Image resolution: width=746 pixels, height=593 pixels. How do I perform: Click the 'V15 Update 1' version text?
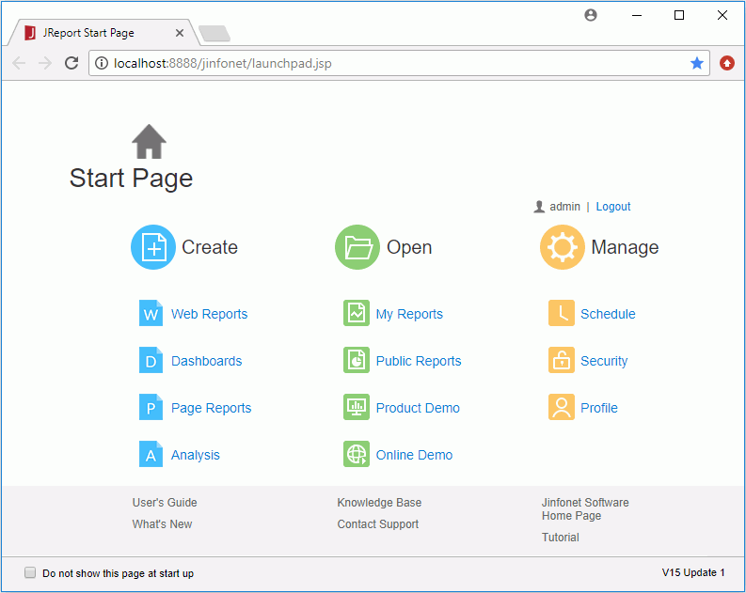click(693, 572)
